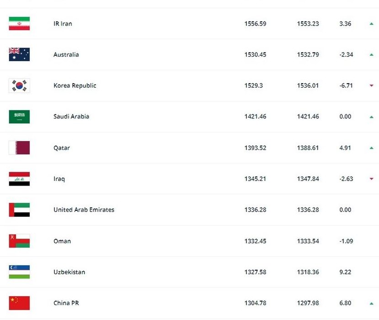Viewport: 379px width, 320px height.
Task: Click the Saudi Arabia flag icon
Action: pyautogui.click(x=19, y=117)
